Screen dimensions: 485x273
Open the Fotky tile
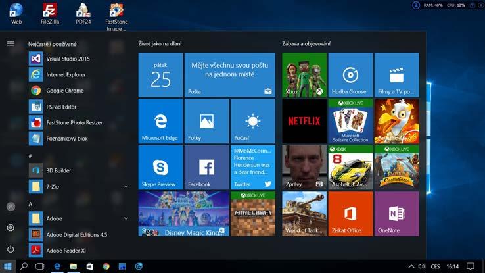click(x=206, y=121)
